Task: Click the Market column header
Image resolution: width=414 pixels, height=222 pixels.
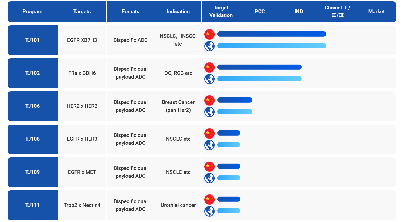Action: (376, 12)
